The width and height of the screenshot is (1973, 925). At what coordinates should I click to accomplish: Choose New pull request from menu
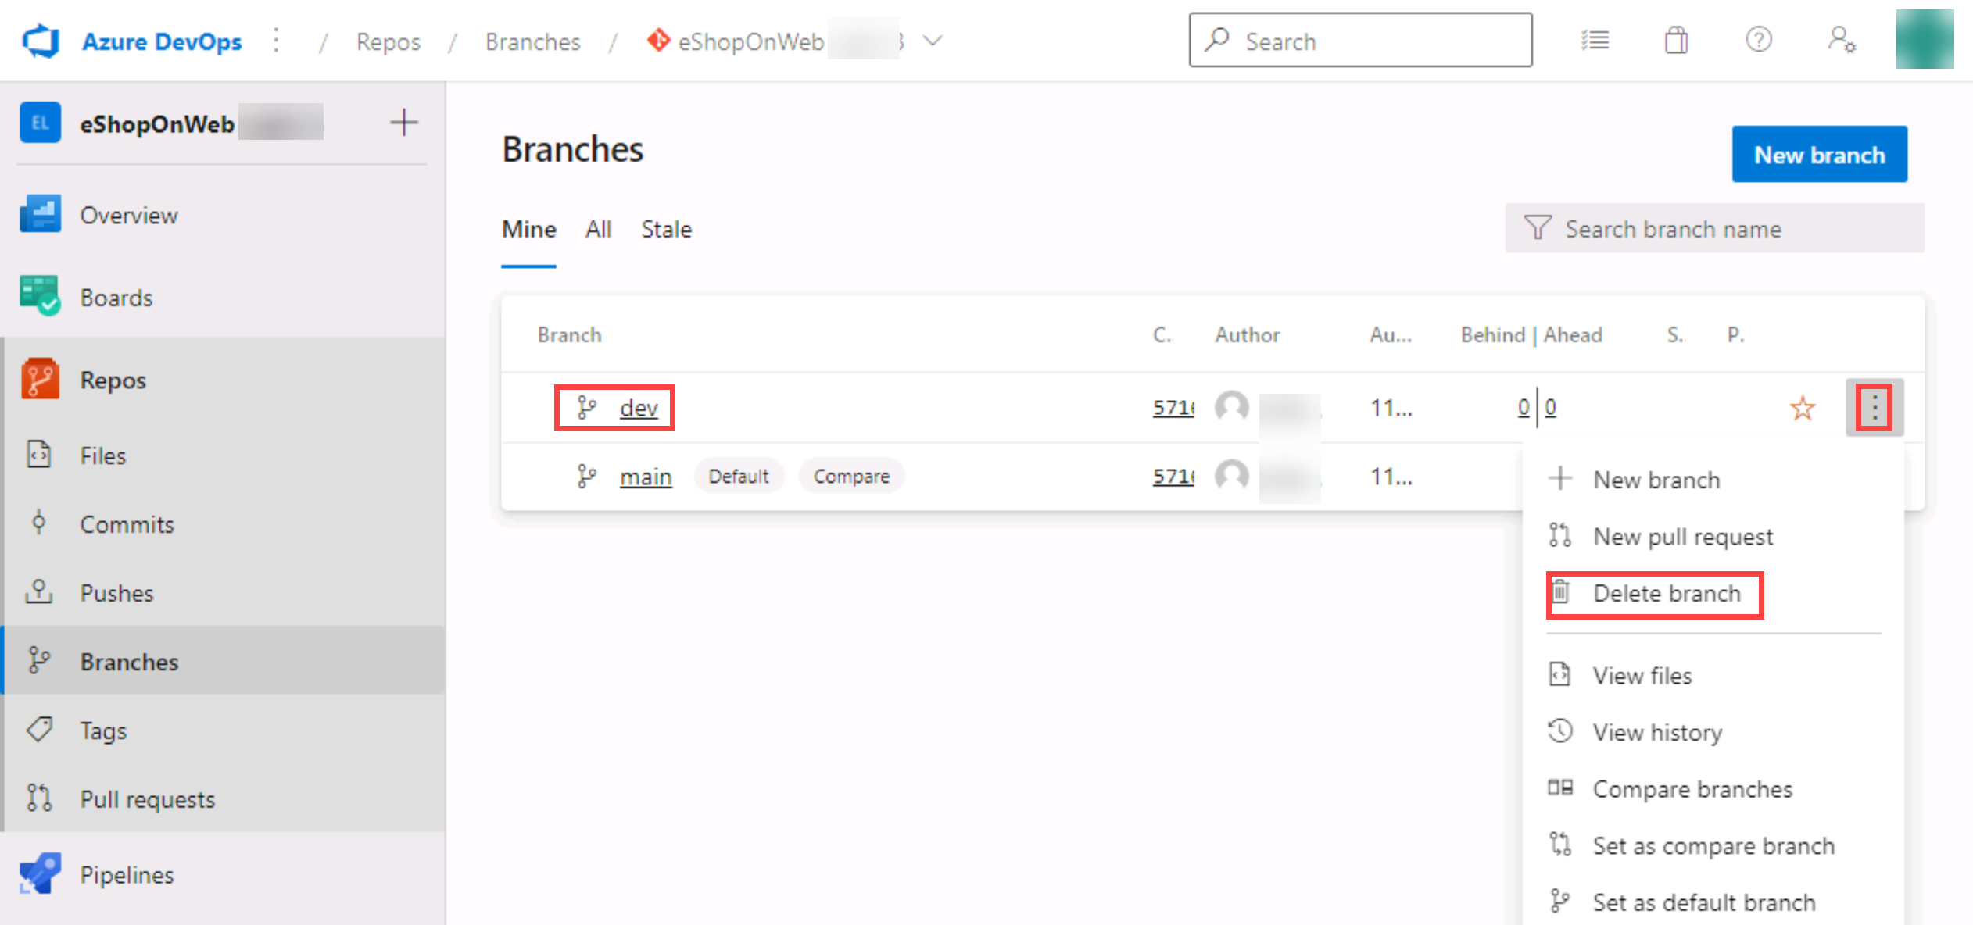1713,536
